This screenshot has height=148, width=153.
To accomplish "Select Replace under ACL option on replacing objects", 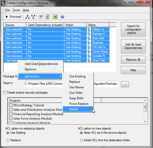I will [8, 140].
